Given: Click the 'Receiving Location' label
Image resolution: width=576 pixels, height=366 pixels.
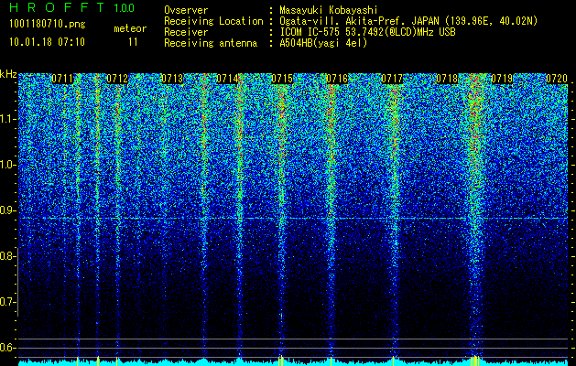Looking at the screenshot, I should (213, 21).
